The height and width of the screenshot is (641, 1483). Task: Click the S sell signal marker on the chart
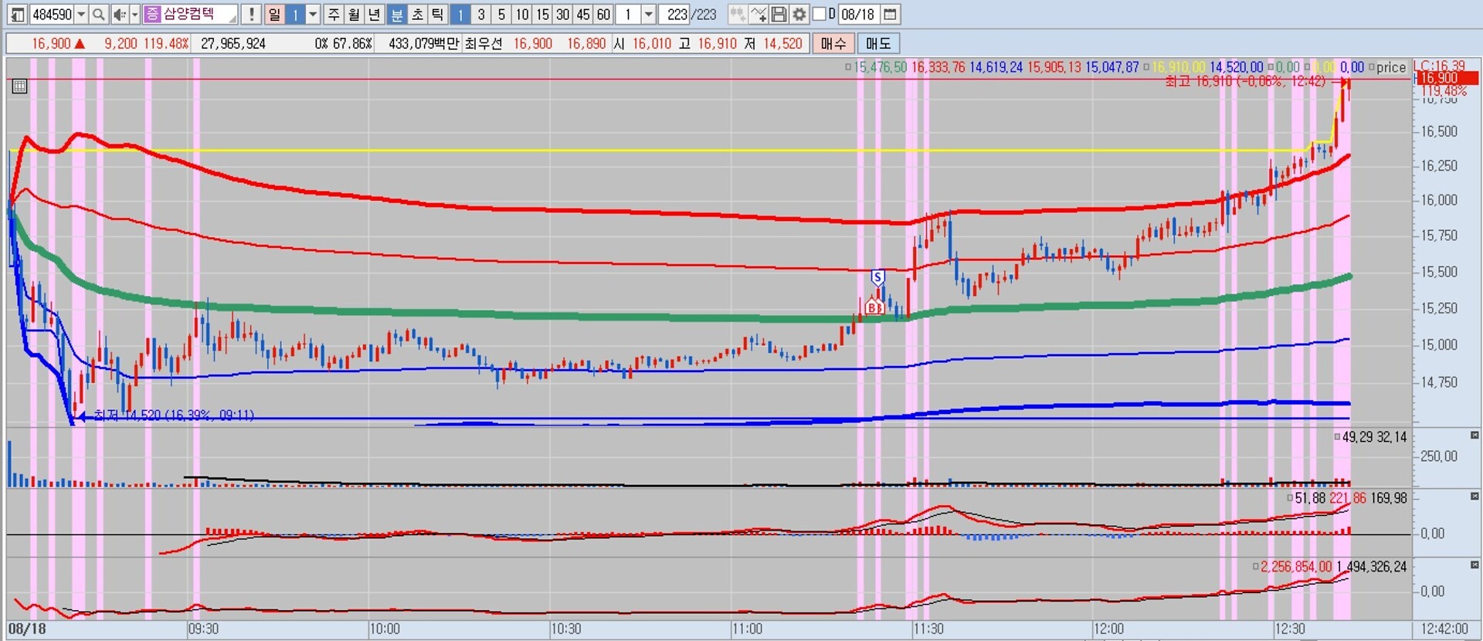pyautogui.click(x=877, y=277)
